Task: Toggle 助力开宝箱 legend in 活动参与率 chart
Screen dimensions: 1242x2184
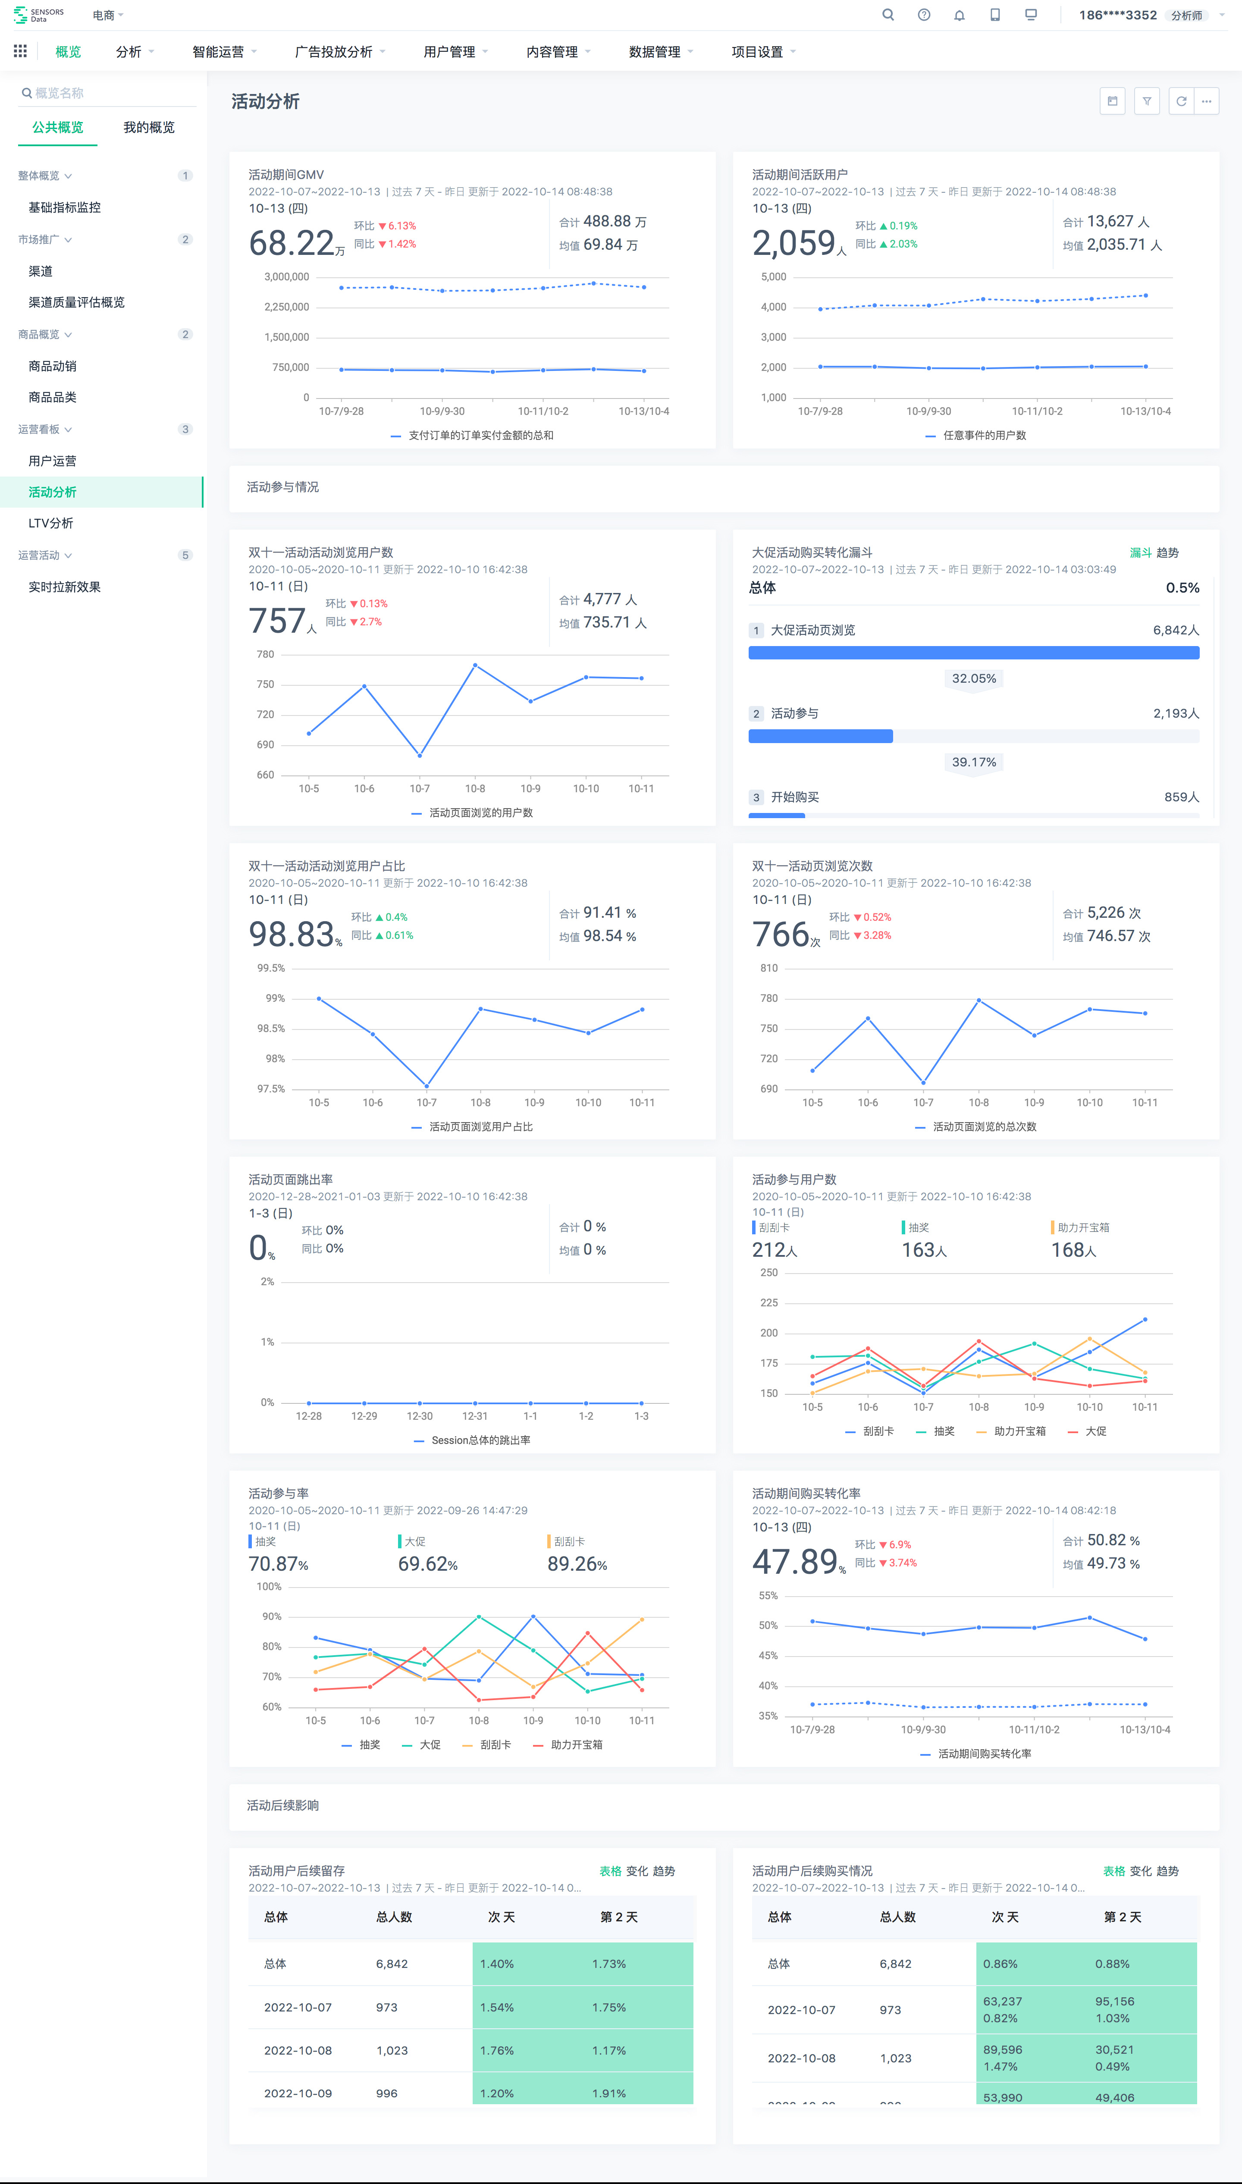Action: (x=567, y=1745)
